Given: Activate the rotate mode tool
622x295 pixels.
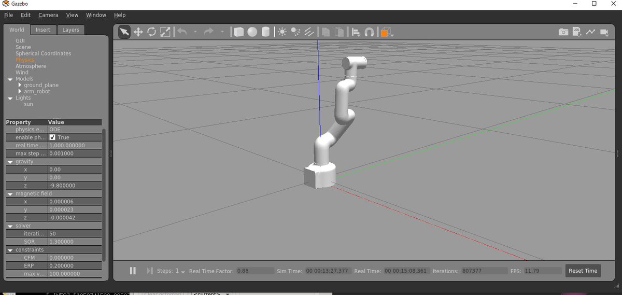Looking at the screenshot, I should [x=152, y=32].
